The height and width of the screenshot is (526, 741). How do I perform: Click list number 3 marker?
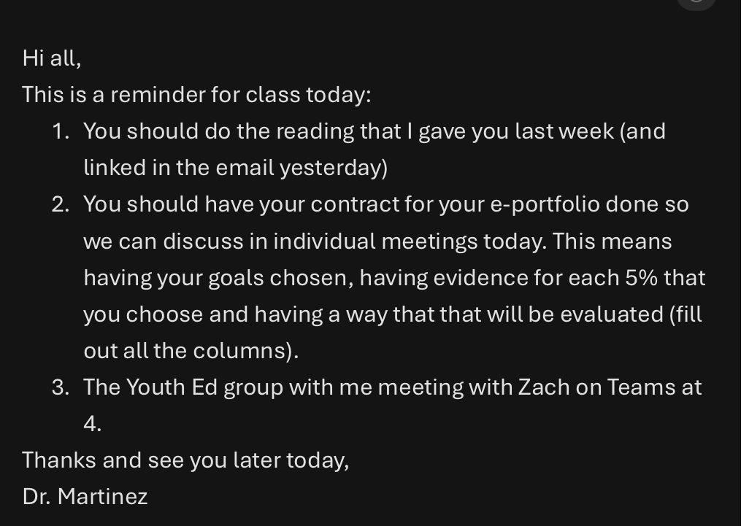[x=61, y=387]
